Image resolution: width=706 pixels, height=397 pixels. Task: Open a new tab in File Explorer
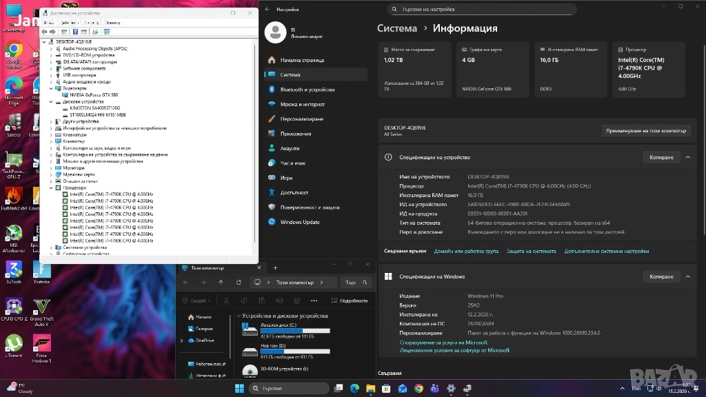pyautogui.click(x=275, y=267)
